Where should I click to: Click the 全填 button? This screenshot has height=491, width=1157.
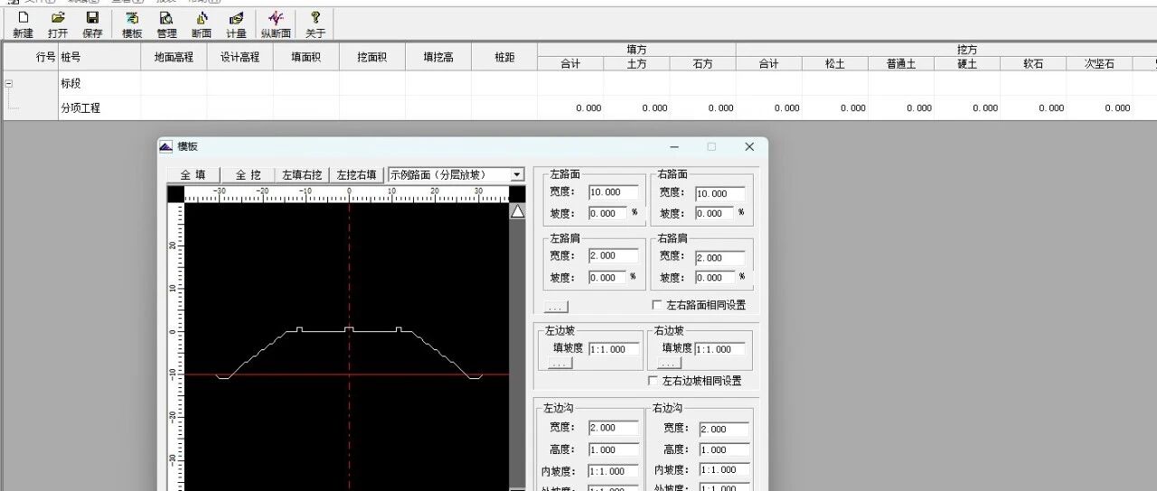click(x=193, y=175)
